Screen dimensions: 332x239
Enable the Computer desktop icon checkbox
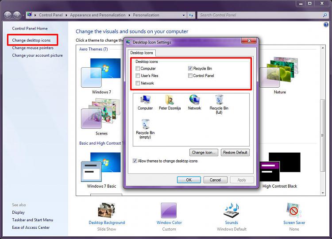coord(138,68)
